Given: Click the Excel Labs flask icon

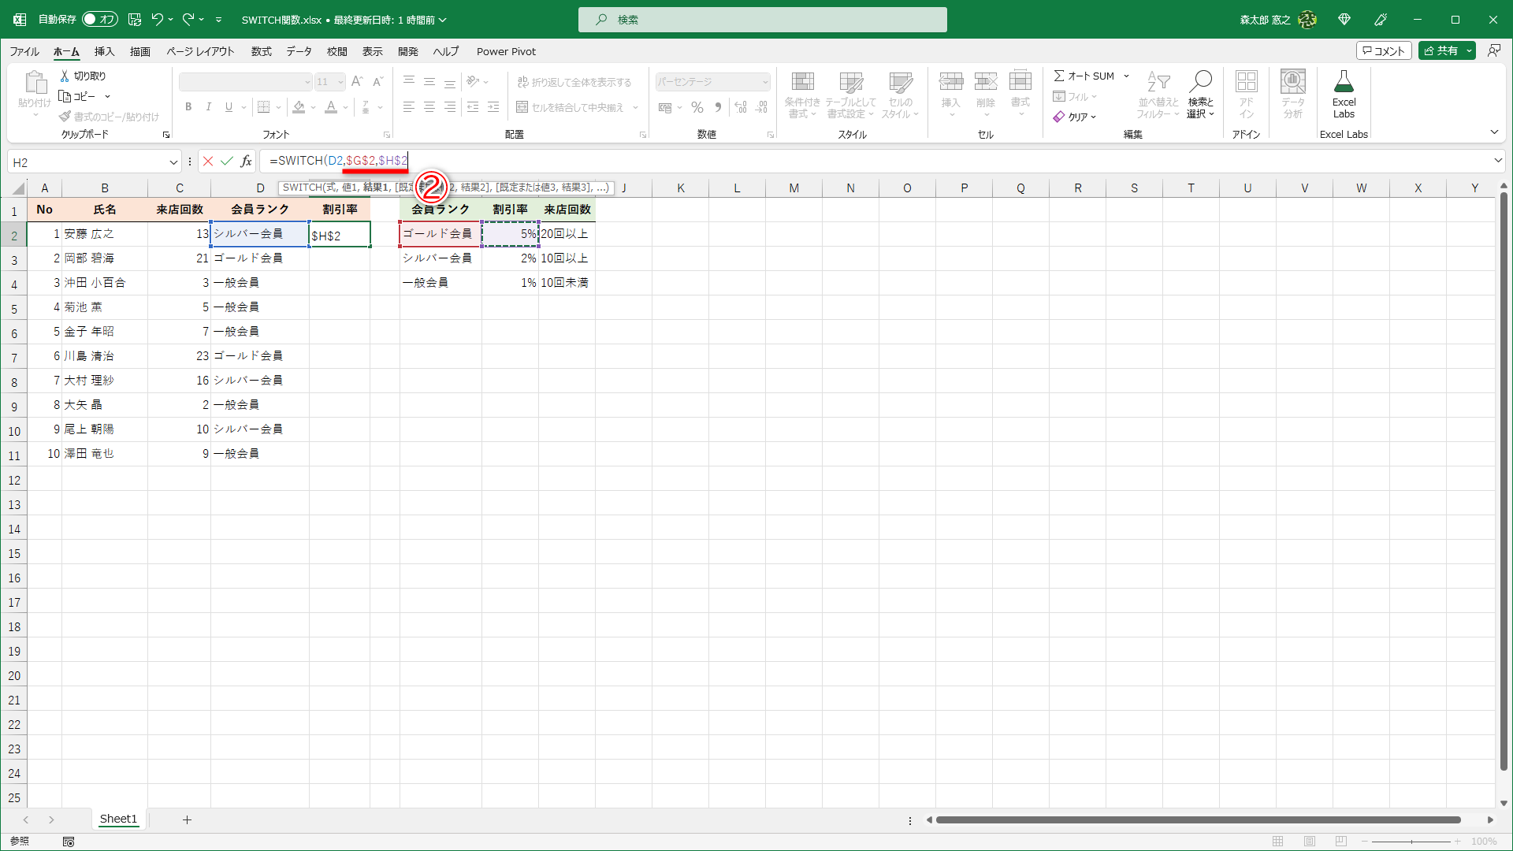Looking at the screenshot, I should coord(1344,82).
